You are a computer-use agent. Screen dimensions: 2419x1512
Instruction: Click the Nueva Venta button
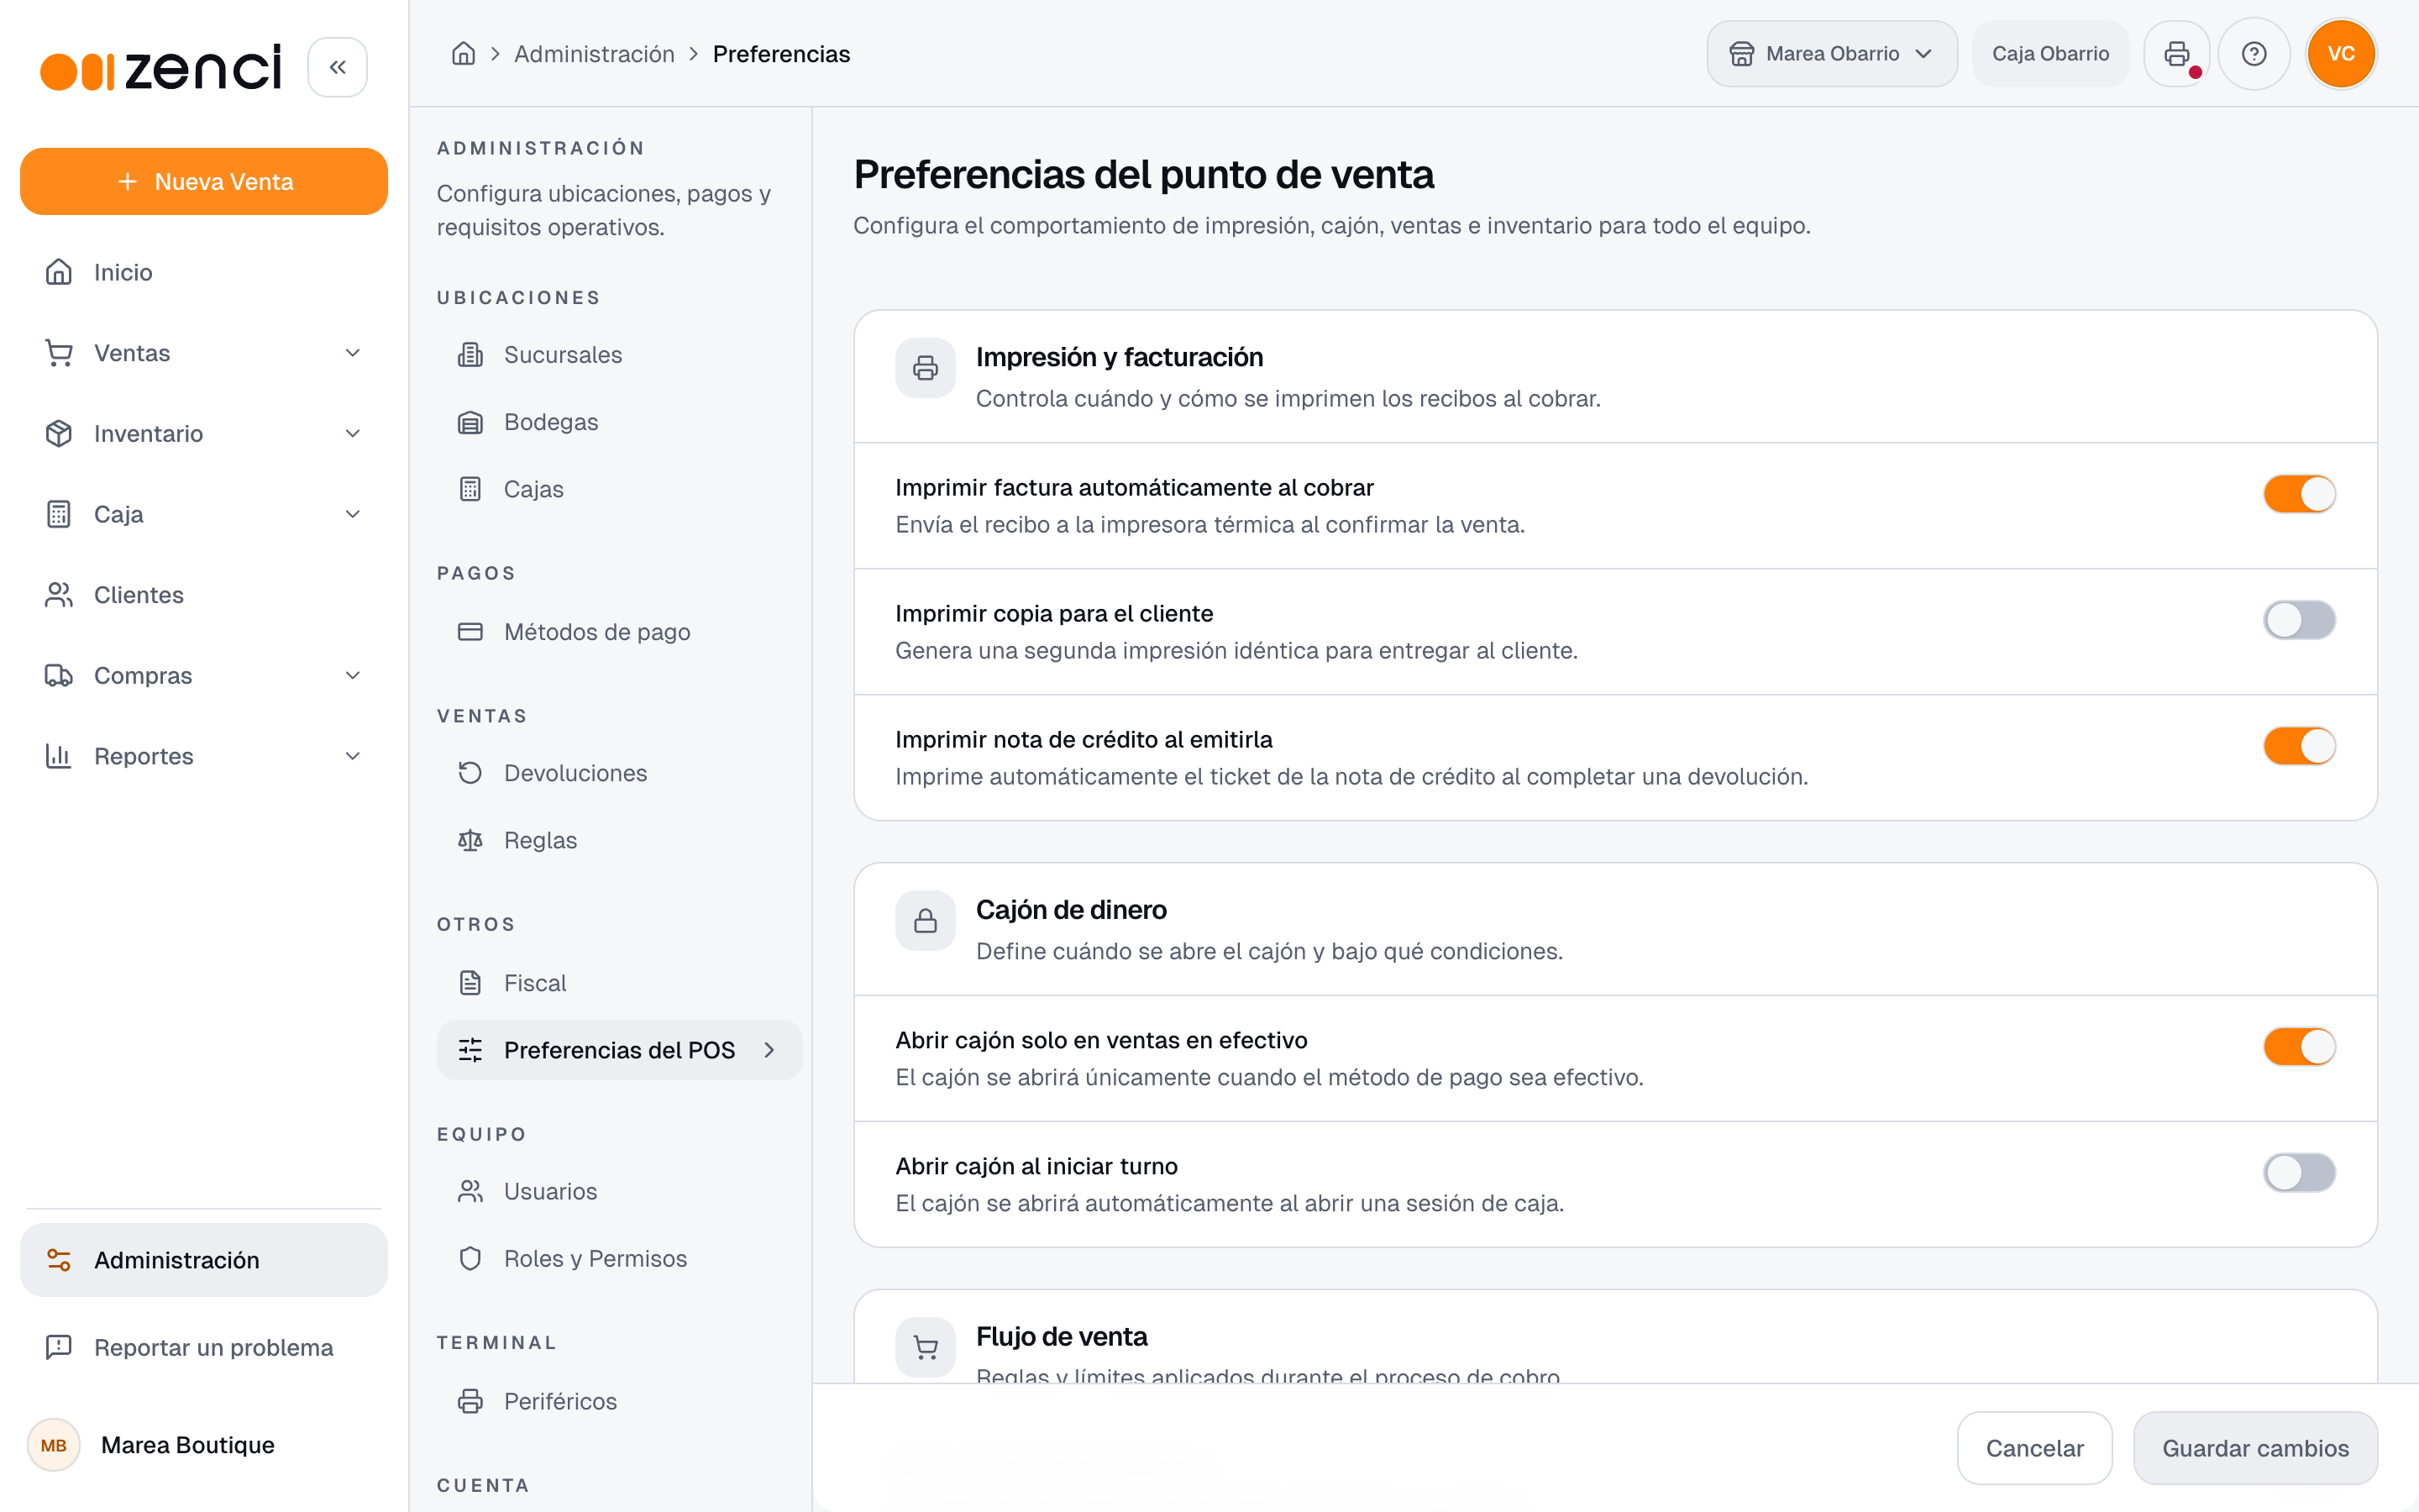[x=204, y=181]
